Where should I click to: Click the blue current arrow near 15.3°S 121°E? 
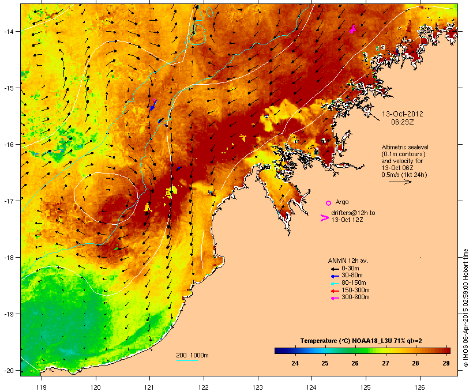click(x=153, y=105)
